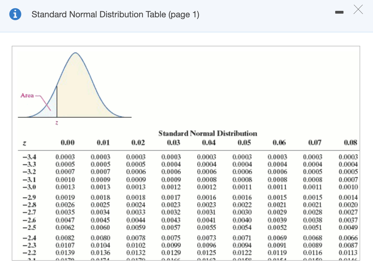
Task: Minimize the table popup window
Action: (339, 12)
